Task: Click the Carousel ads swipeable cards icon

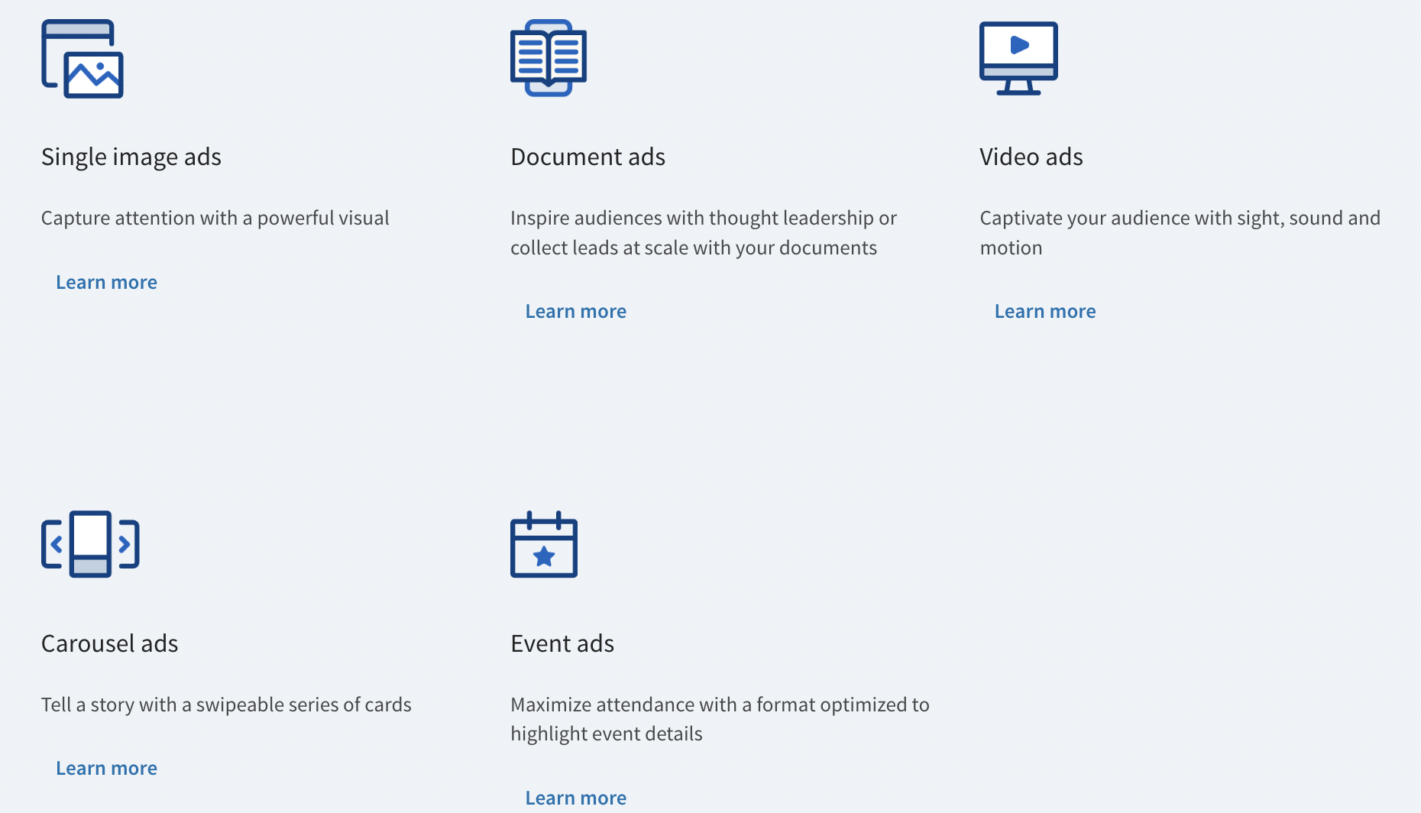Action: (89, 544)
